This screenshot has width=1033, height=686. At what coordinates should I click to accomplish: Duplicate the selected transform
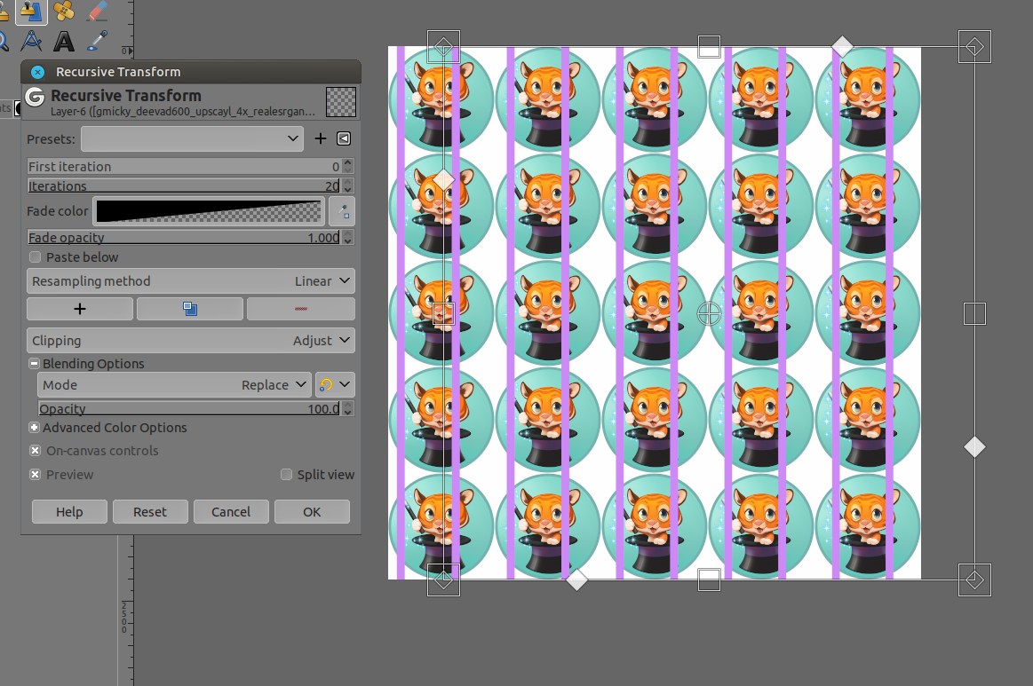190,309
